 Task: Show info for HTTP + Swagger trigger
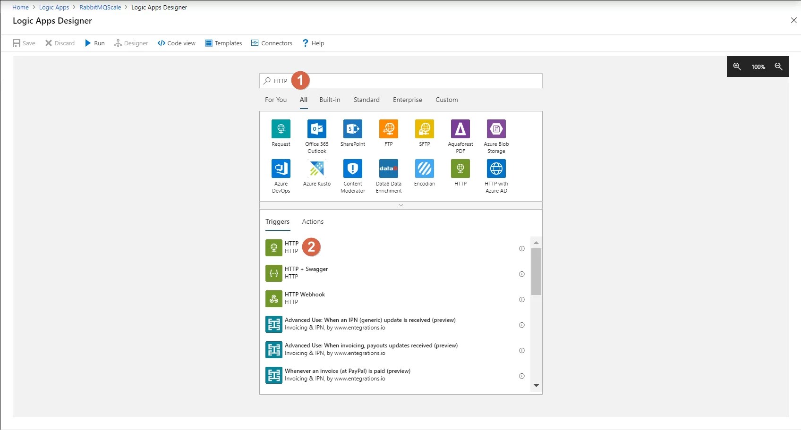522,274
